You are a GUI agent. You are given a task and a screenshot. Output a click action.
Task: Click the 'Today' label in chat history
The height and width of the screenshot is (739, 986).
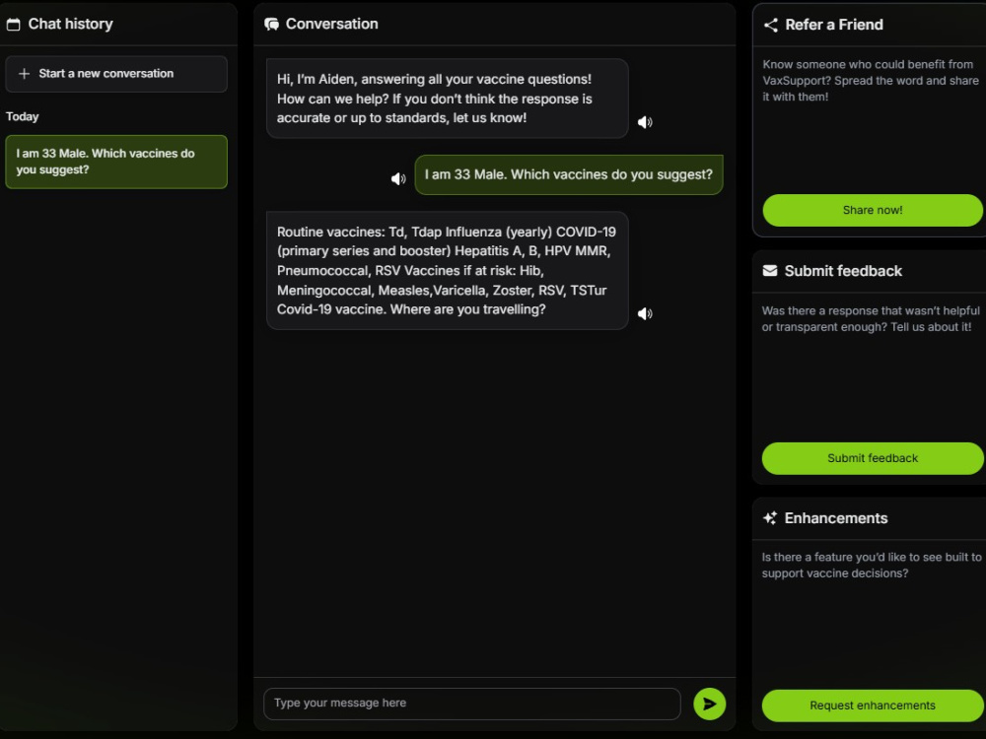tap(22, 116)
